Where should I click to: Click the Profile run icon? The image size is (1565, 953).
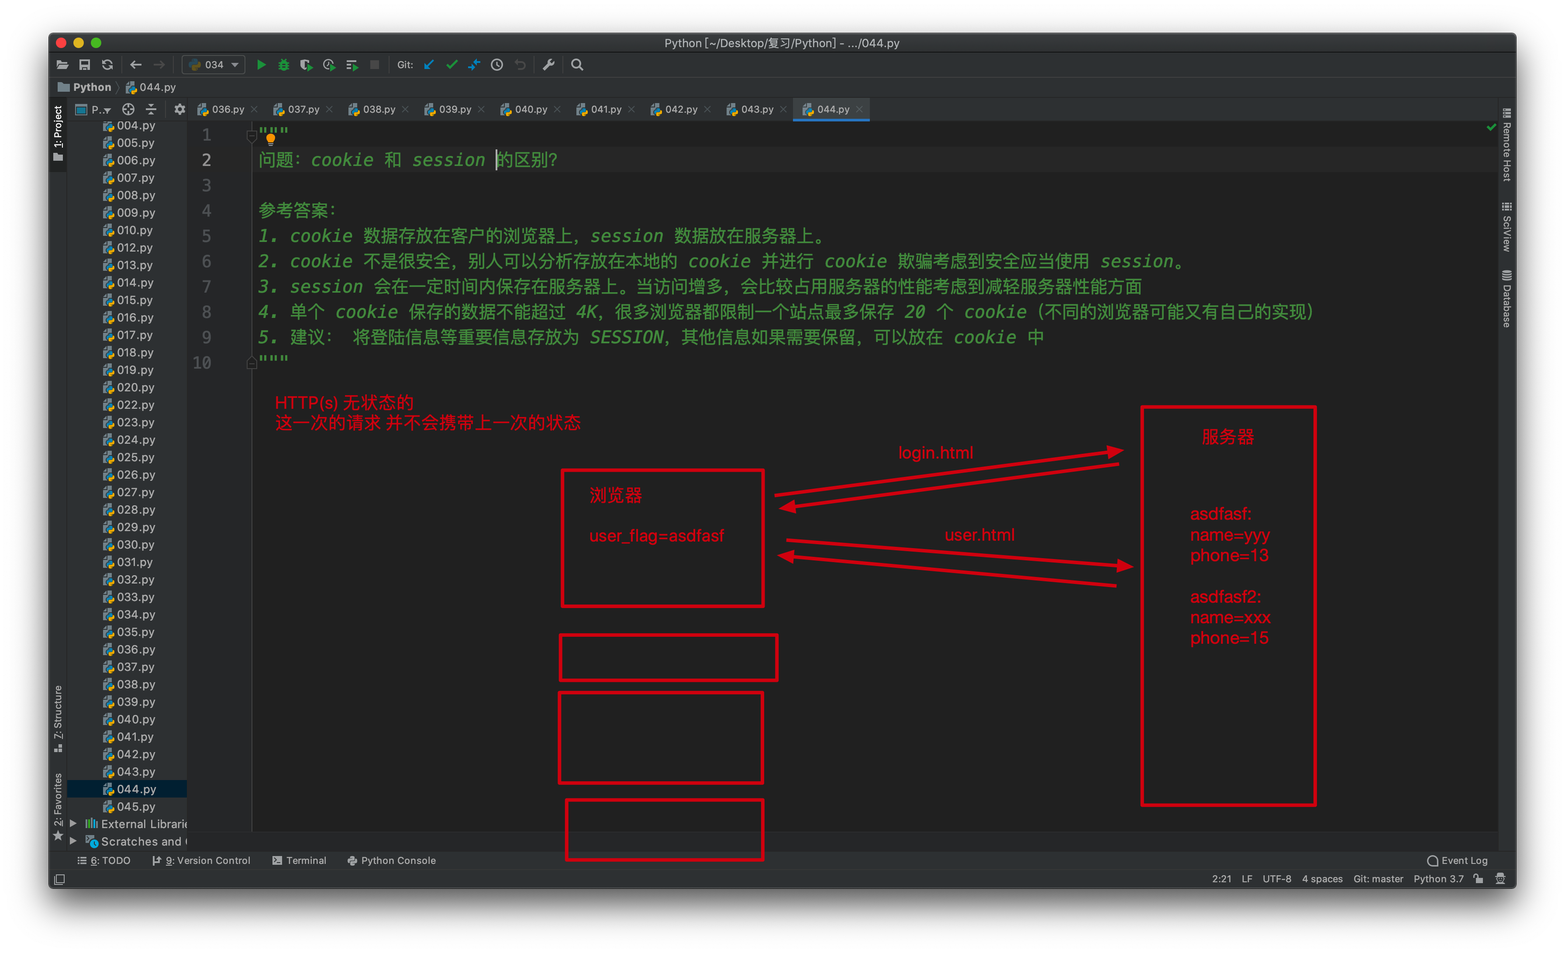pos(329,65)
